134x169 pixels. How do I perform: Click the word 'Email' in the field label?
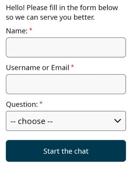[60, 68]
